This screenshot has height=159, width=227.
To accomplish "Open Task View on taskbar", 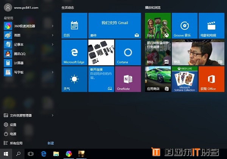I will click(x=31, y=154).
